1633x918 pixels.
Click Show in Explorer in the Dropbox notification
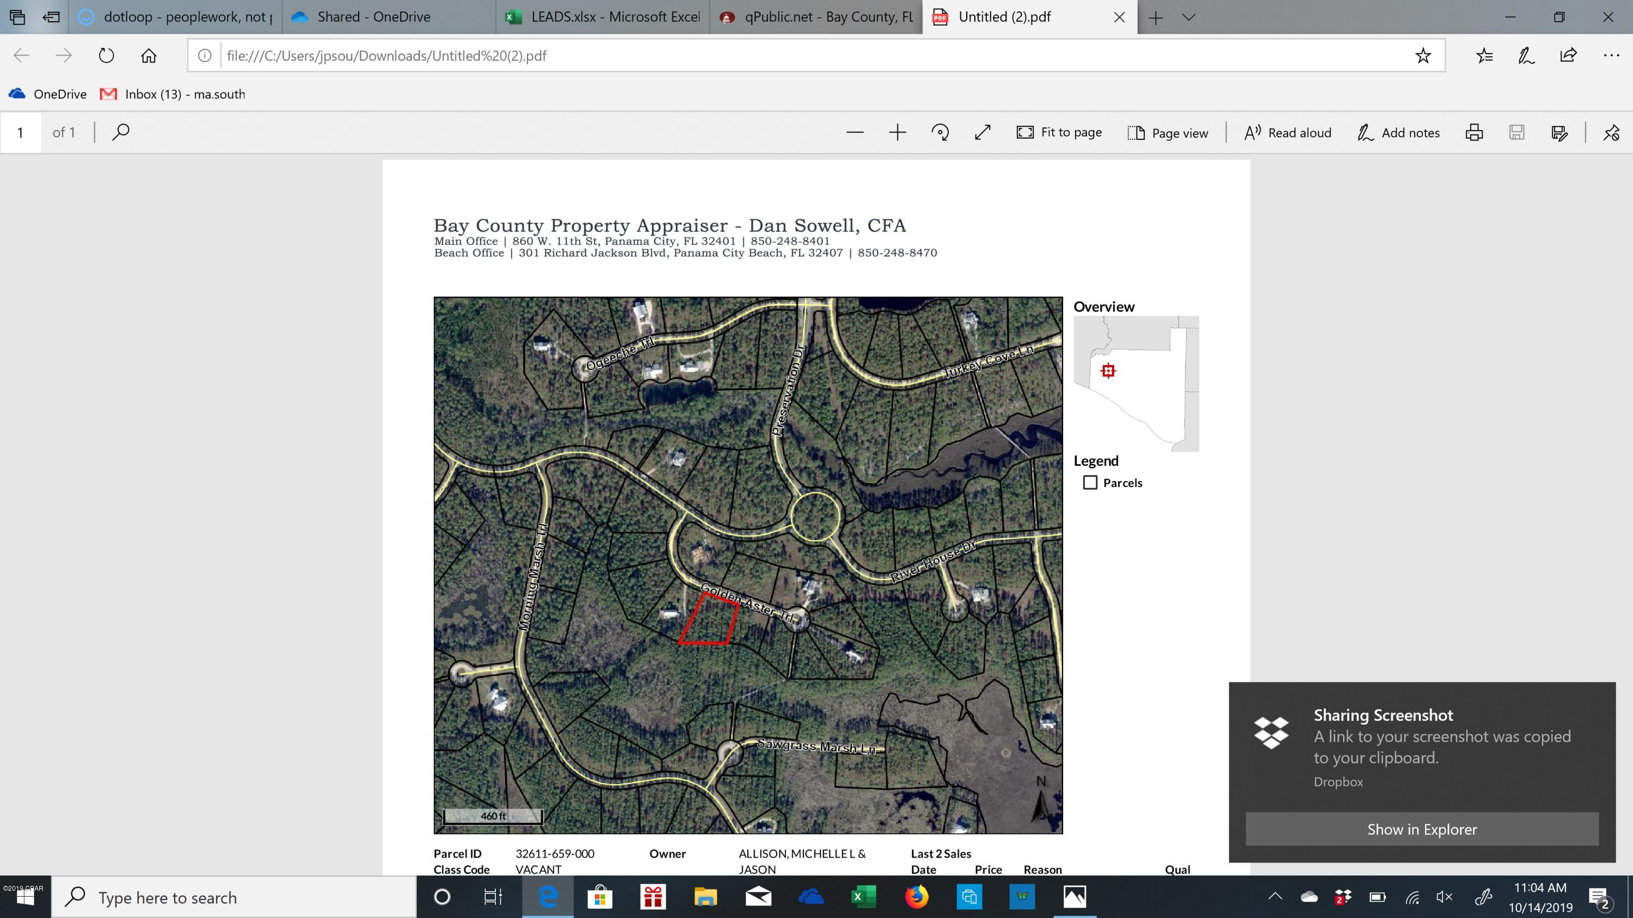[x=1421, y=829]
